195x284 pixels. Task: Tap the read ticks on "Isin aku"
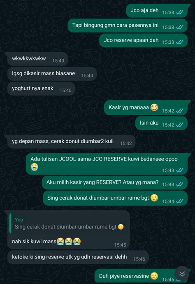pos(180,125)
